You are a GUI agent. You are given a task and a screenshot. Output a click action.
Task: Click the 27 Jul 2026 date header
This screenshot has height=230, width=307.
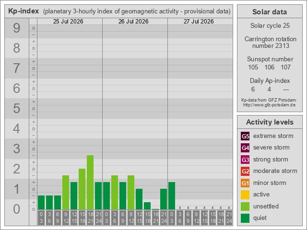tap(199, 21)
